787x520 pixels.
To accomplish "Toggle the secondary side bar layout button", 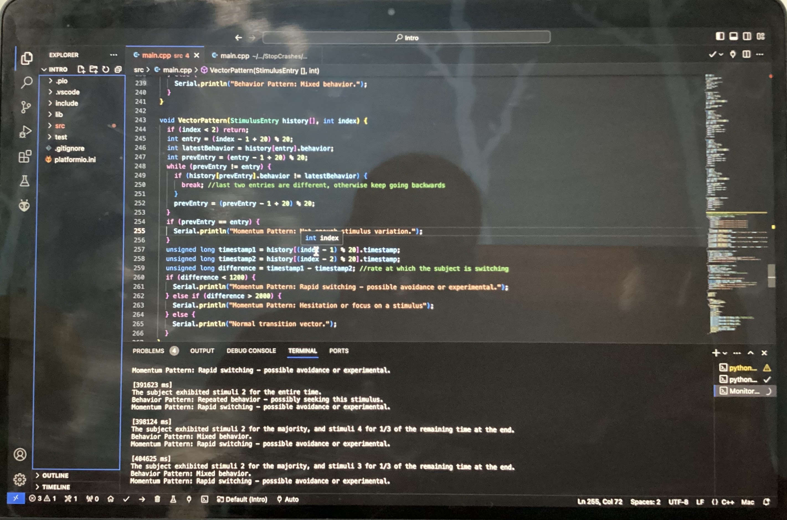I will (747, 36).
